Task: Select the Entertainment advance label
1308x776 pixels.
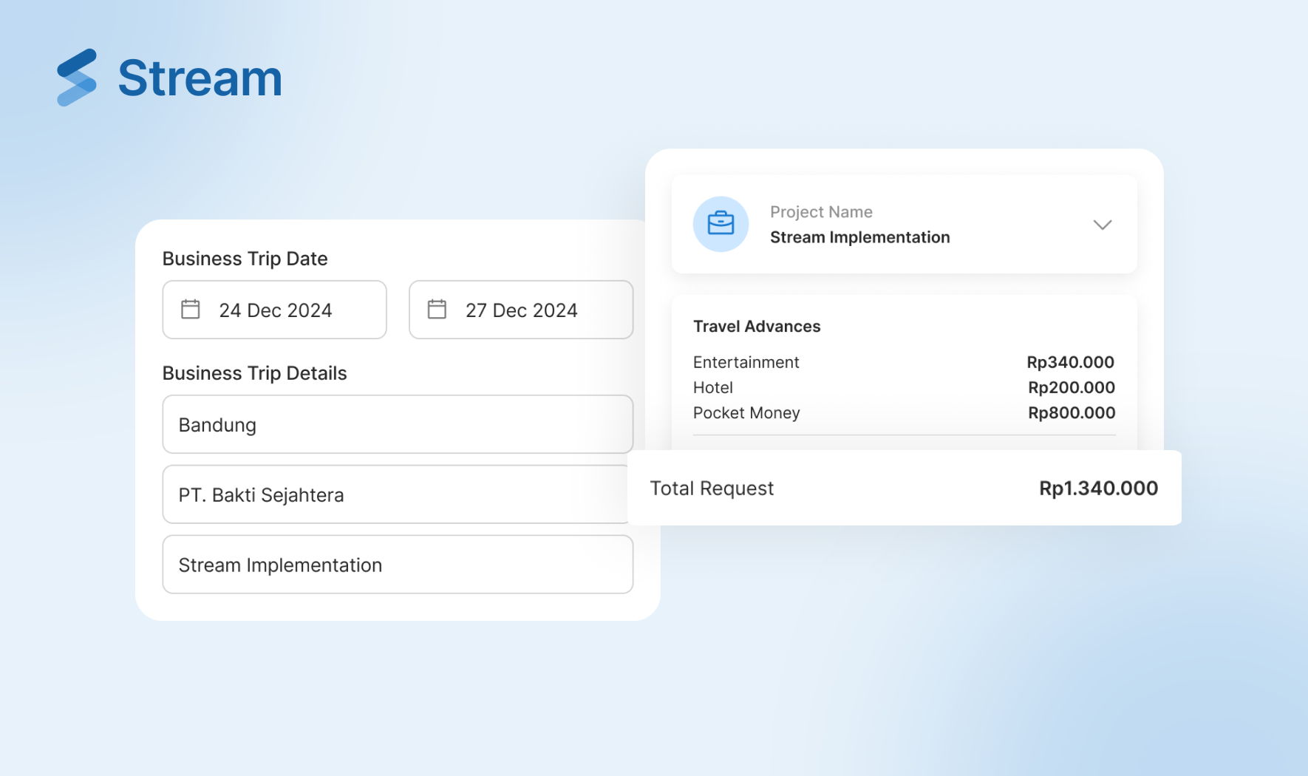Action: (746, 362)
